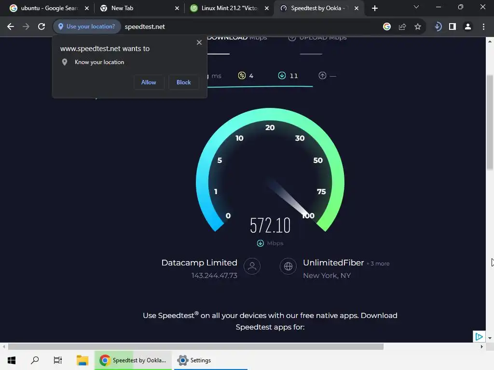Click the upload Mbps arrow icon

tap(292, 38)
